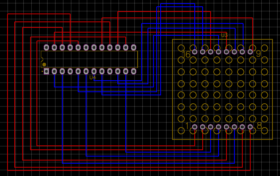Click the pin 1 orientation dot inside U4

[x=44, y=64]
